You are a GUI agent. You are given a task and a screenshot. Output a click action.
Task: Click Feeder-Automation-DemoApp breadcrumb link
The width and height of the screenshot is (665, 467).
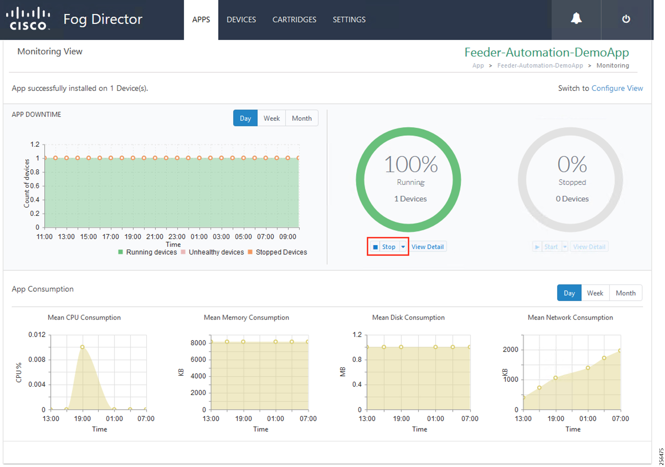coord(540,65)
